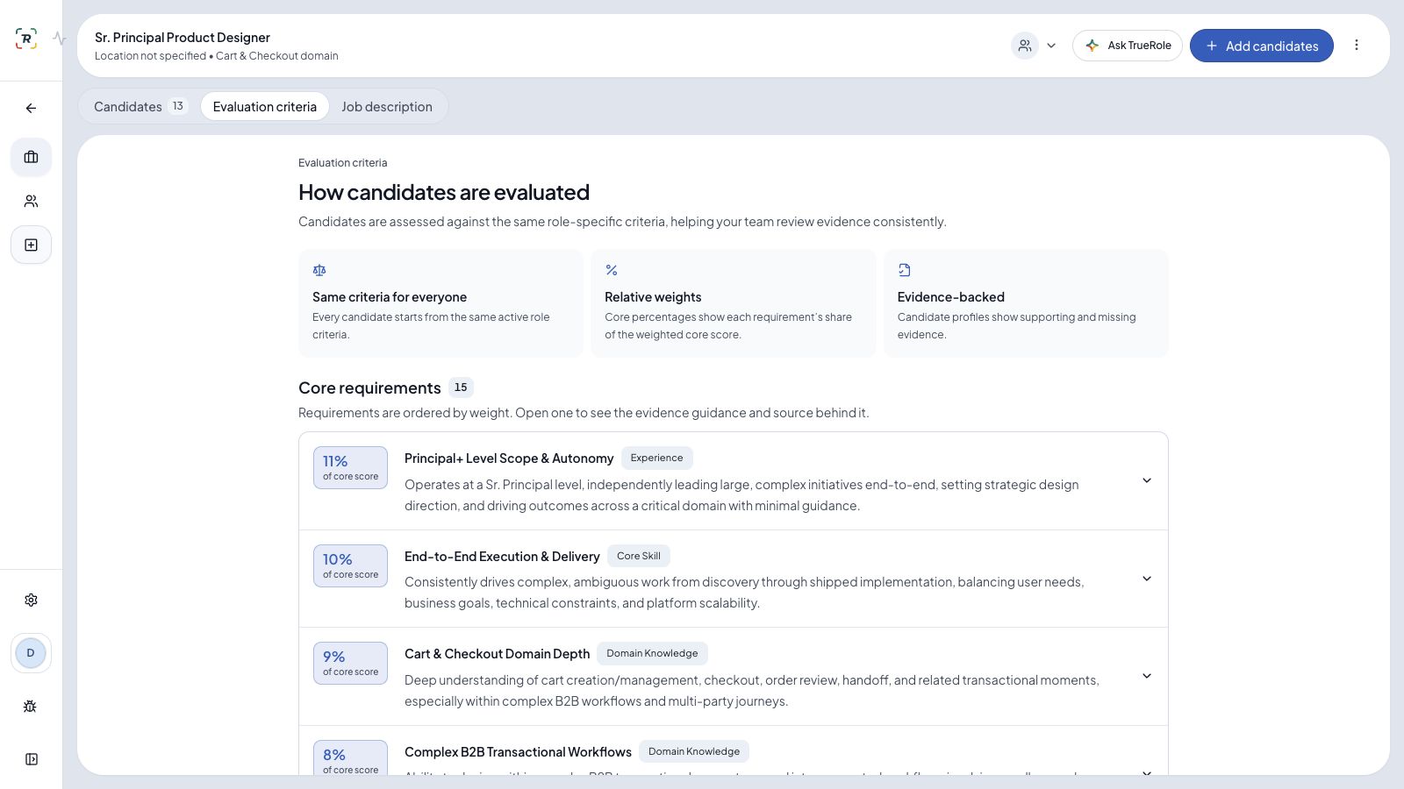The width and height of the screenshot is (1404, 789).
Task: Click the bug report icon
Action: (31, 706)
